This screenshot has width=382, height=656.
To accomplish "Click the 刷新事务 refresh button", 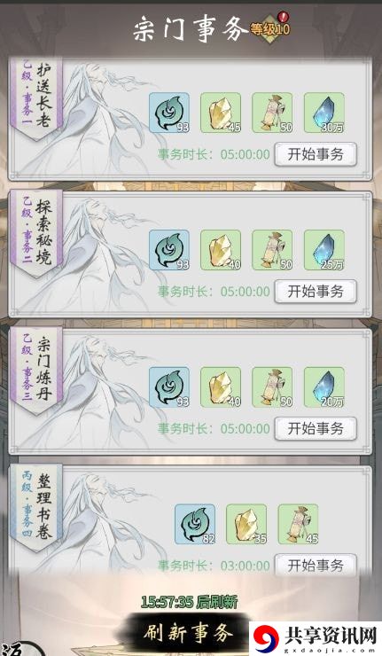I will point(188,633).
